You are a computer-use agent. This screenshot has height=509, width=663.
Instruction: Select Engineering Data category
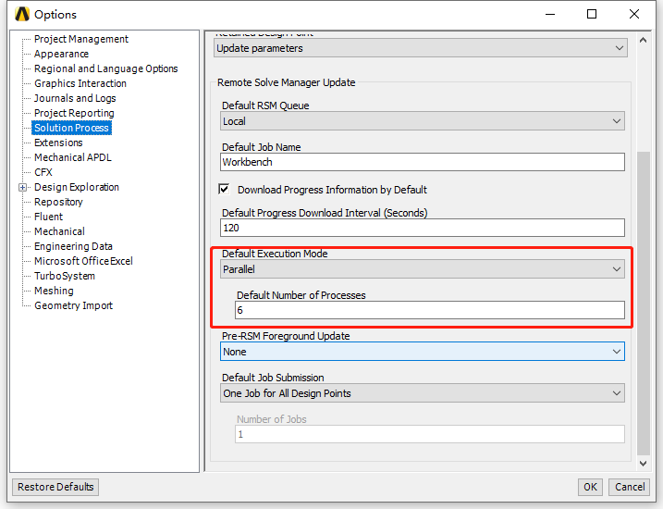point(73,246)
